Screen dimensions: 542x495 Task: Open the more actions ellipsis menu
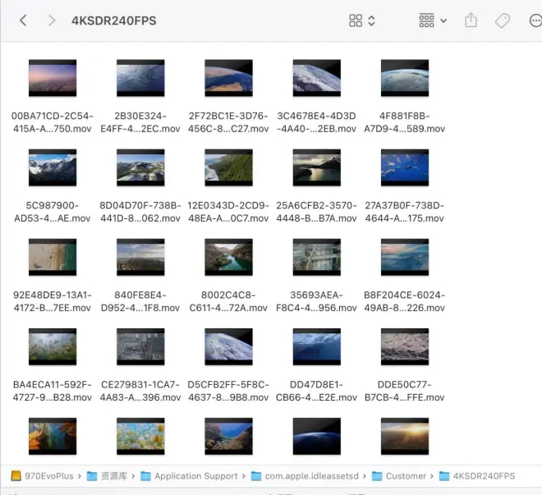tap(534, 21)
